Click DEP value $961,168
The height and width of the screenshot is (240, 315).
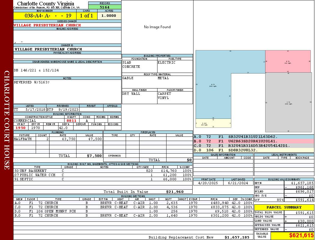coord(304,187)
